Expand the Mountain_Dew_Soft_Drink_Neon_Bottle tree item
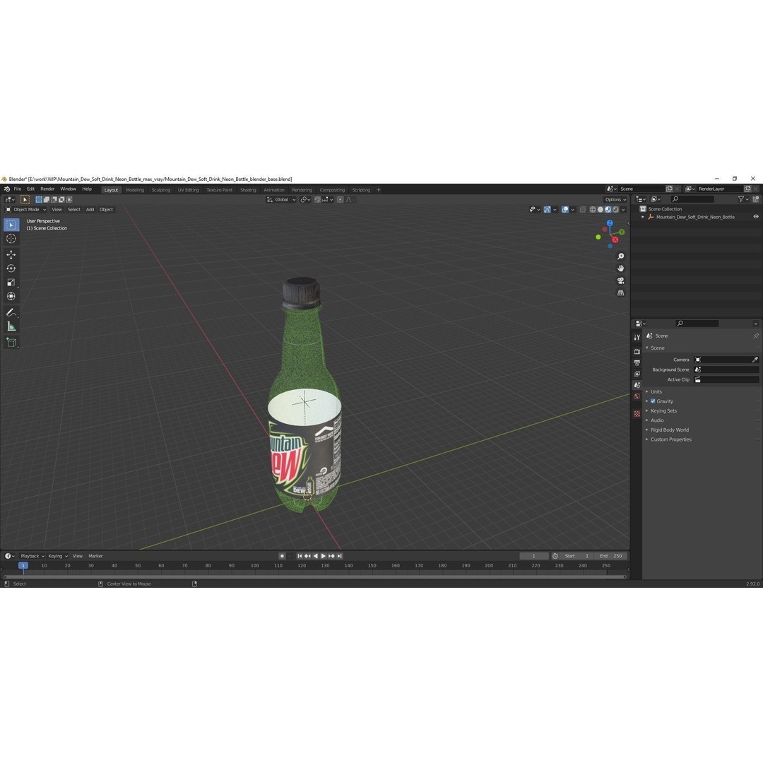The image size is (763, 763). 643,217
